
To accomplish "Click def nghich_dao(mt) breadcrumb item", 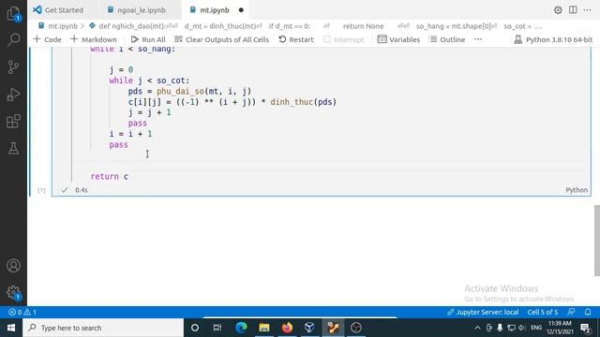I will 132,26.
